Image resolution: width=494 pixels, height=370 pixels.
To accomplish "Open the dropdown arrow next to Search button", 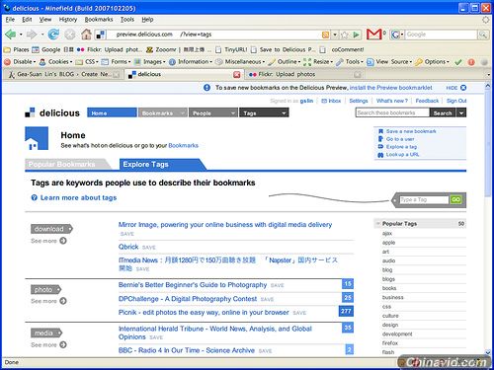I will [461, 112].
